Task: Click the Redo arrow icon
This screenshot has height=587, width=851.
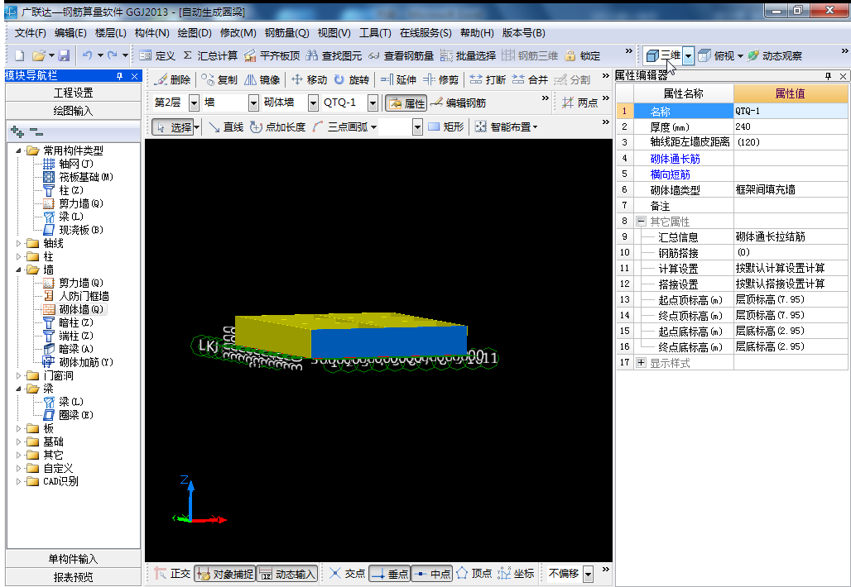Action: (x=112, y=55)
